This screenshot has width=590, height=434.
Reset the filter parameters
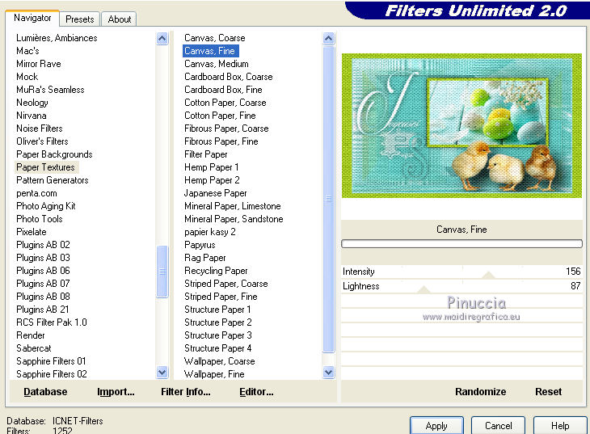coord(548,392)
